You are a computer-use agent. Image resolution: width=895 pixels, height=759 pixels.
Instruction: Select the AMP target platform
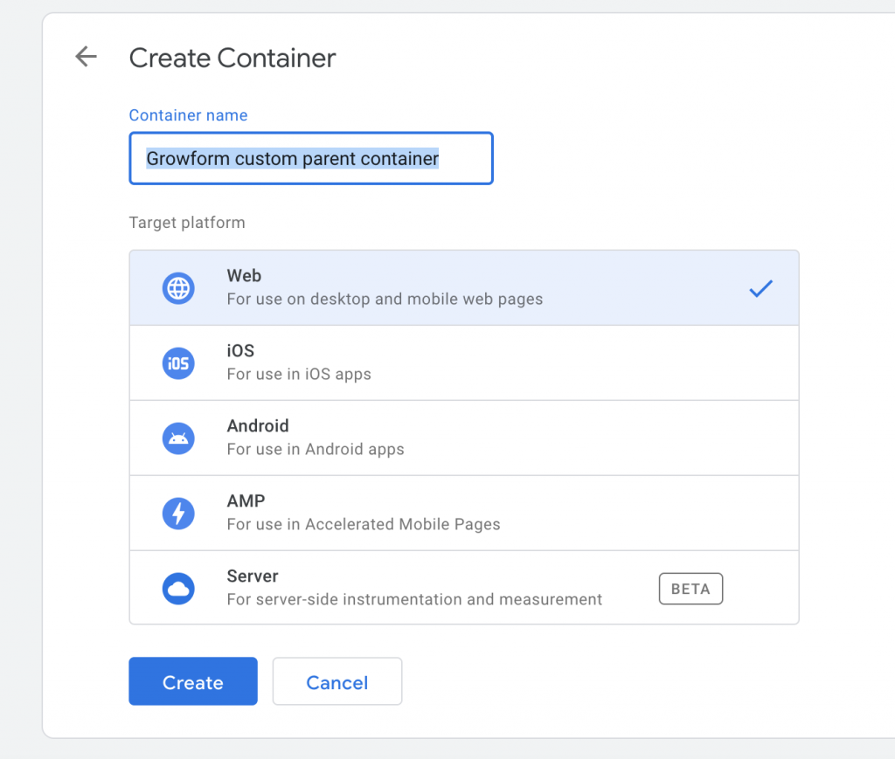click(464, 514)
